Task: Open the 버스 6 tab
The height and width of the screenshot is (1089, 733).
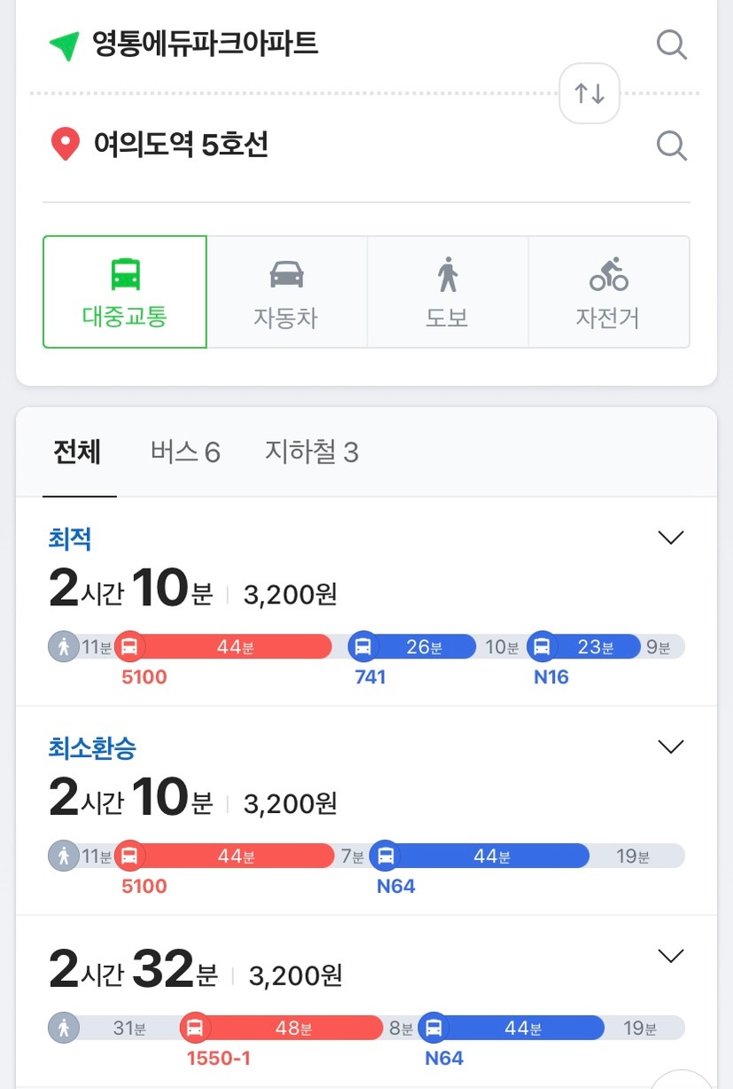Action: [185, 453]
